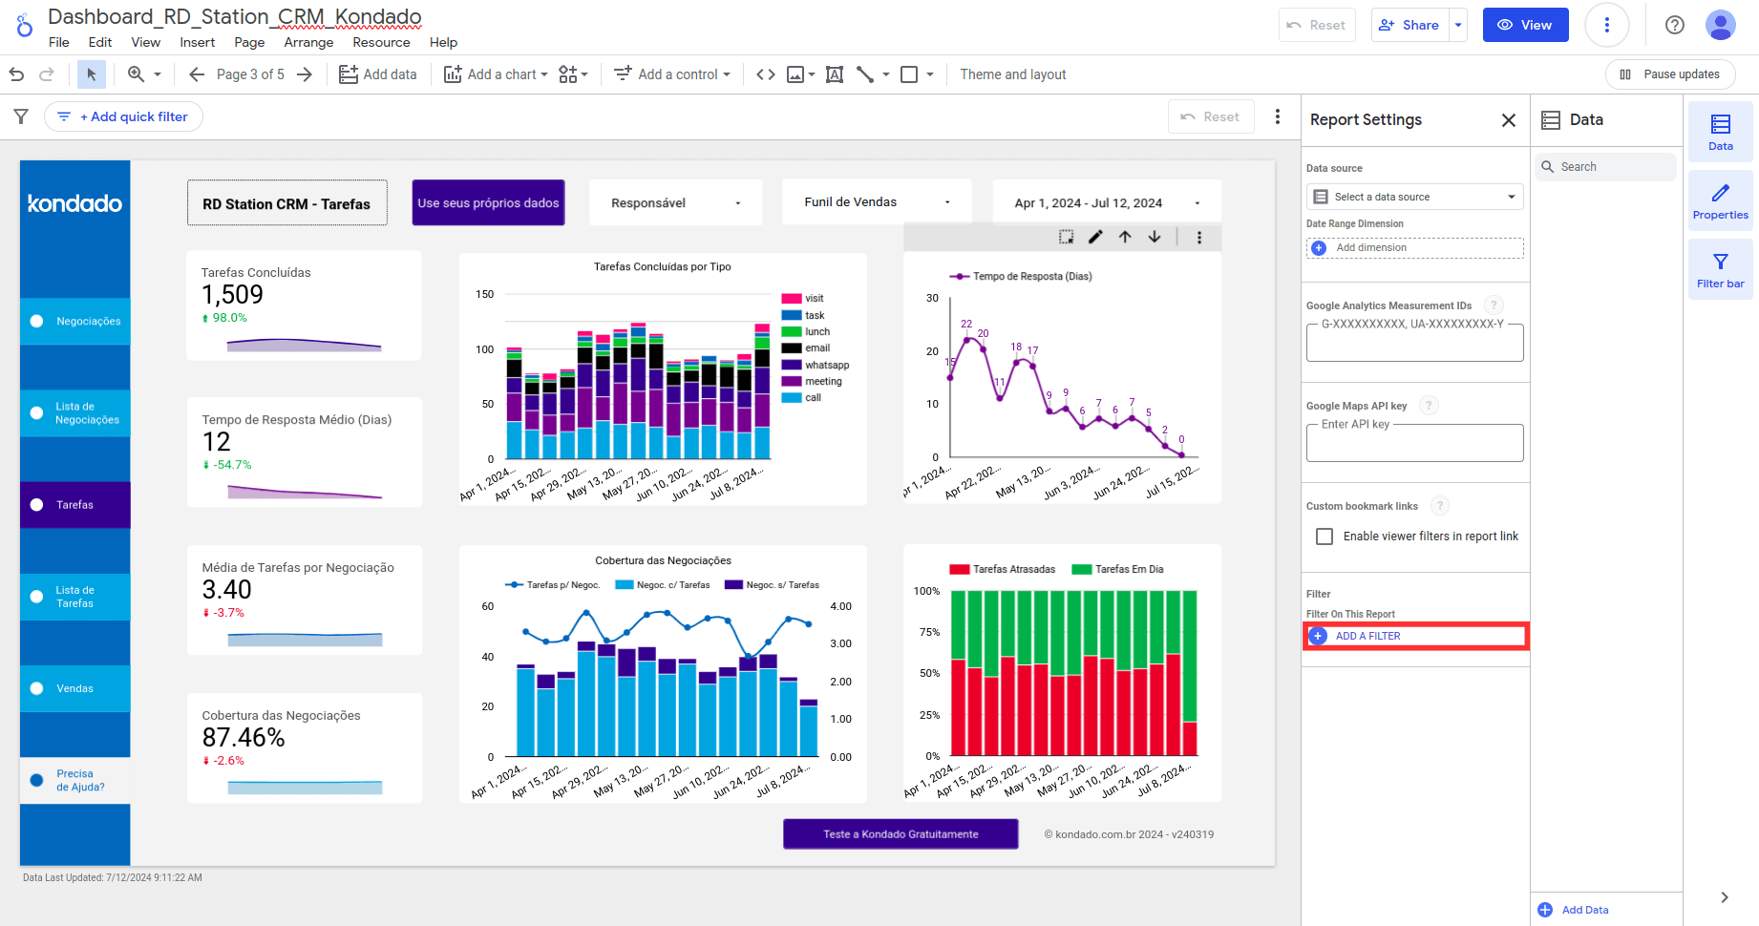Click the pencil edit icon above the chart
This screenshot has height=926, width=1759.
pos(1095,237)
